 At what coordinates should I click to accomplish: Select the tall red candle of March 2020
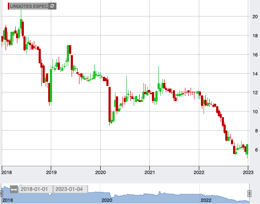[110, 105]
